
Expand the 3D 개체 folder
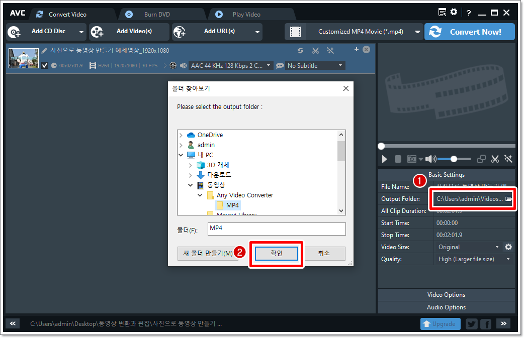pos(190,165)
